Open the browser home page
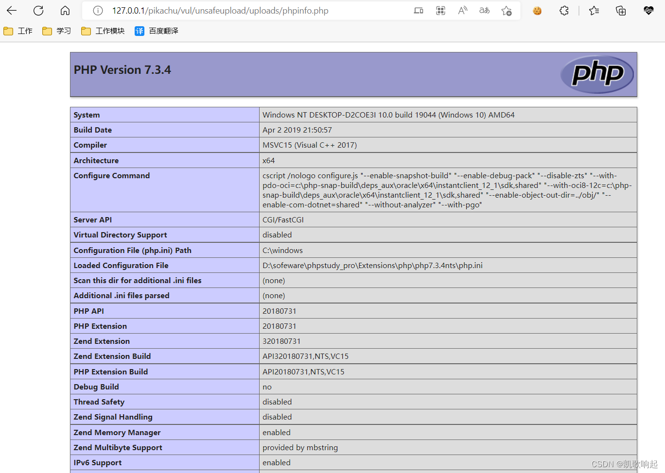The width and height of the screenshot is (665, 473). coord(65,11)
